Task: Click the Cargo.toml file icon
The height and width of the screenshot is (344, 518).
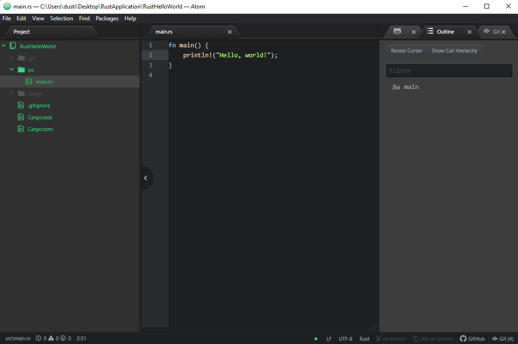Action: (x=20, y=129)
